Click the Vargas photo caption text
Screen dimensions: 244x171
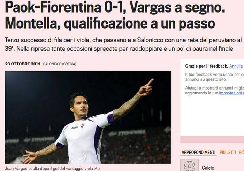click(52, 168)
